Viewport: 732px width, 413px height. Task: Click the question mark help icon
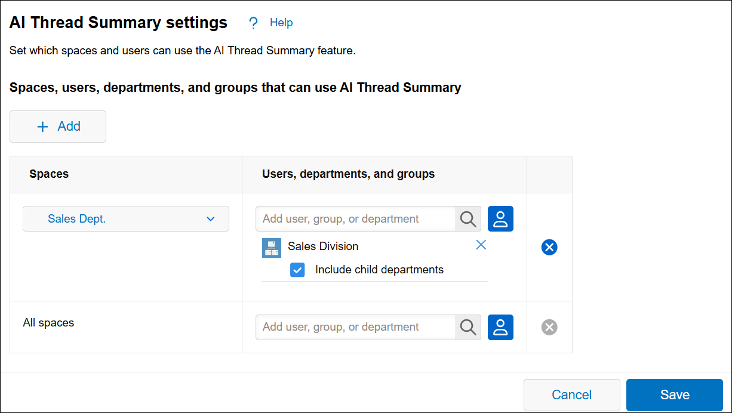tap(253, 22)
